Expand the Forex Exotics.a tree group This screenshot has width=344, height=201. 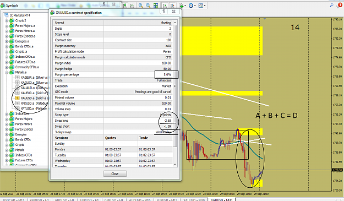pos(7,36)
